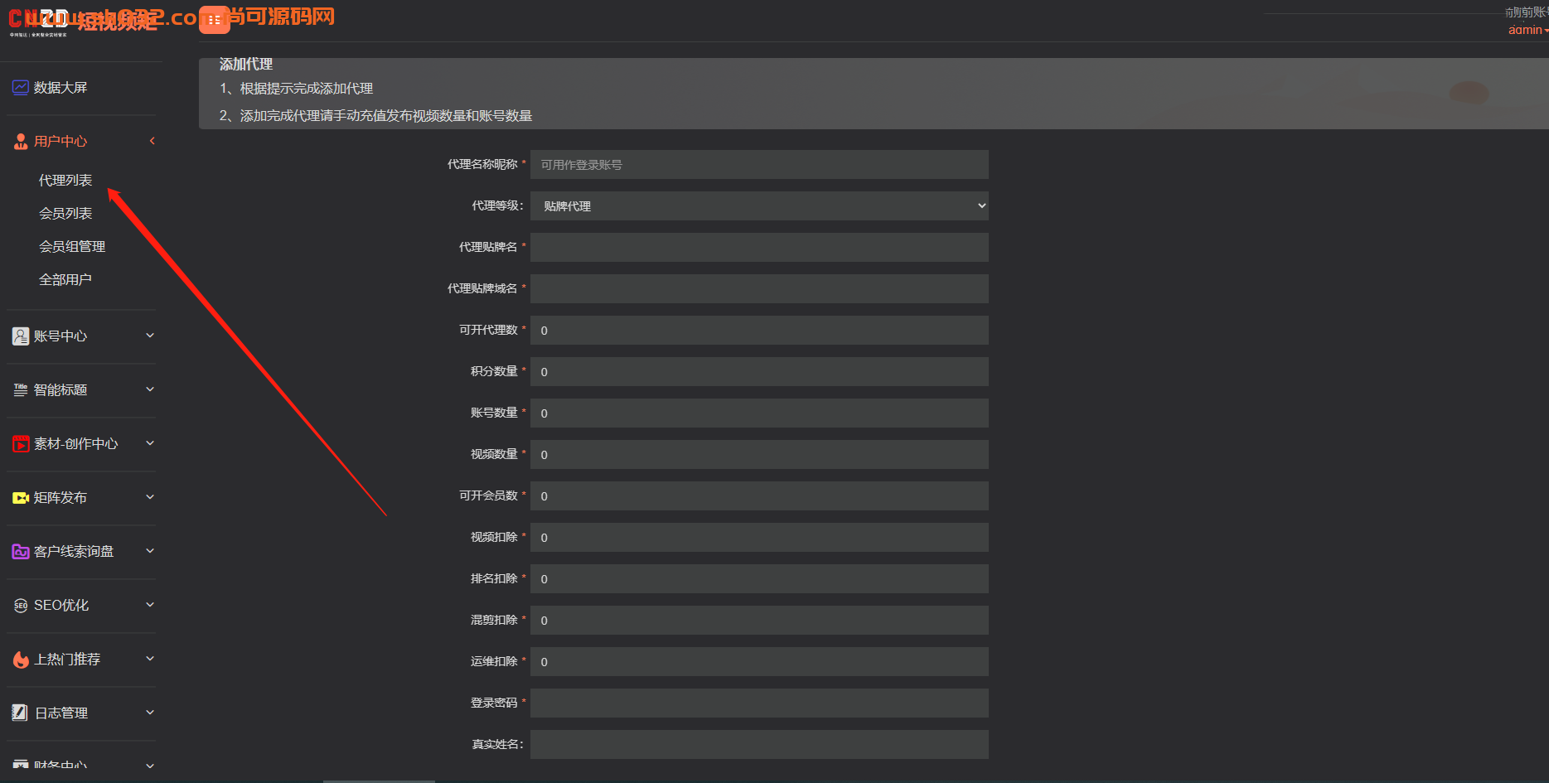Expand the 账号中心 chevron

pyautogui.click(x=150, y=336)
